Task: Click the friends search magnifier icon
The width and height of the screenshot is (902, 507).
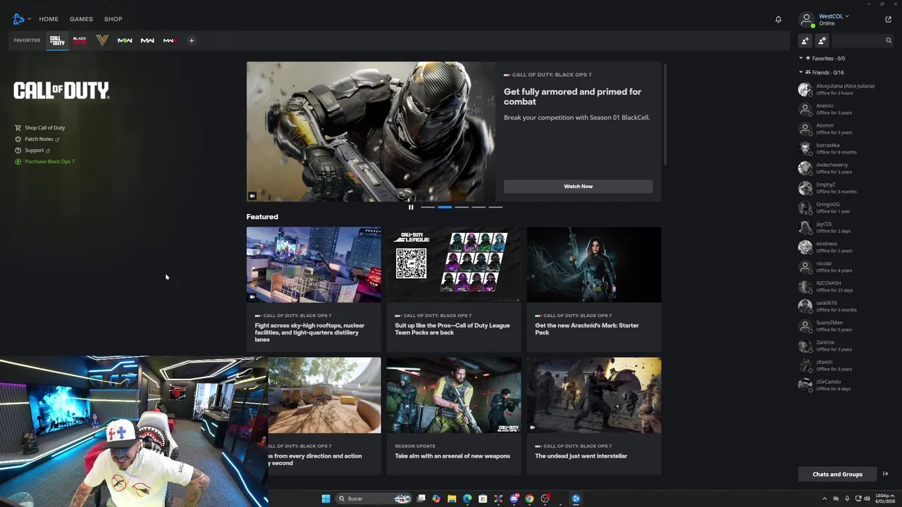Action: click(x=889, y=40)
